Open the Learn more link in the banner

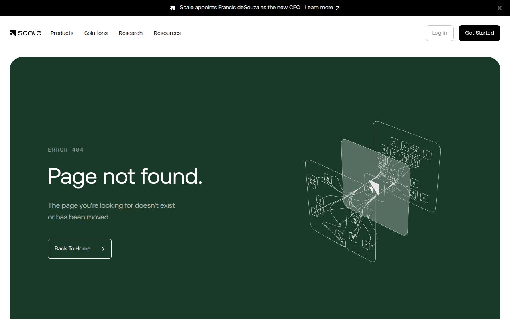click(x=322, y=8)
